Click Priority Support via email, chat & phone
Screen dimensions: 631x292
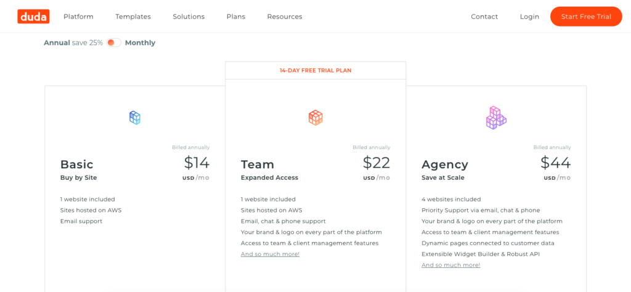pos(481,210)
